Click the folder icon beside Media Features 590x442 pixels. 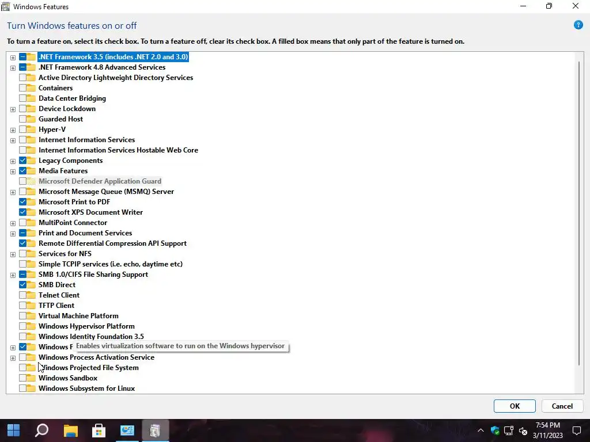click(31, 170)
